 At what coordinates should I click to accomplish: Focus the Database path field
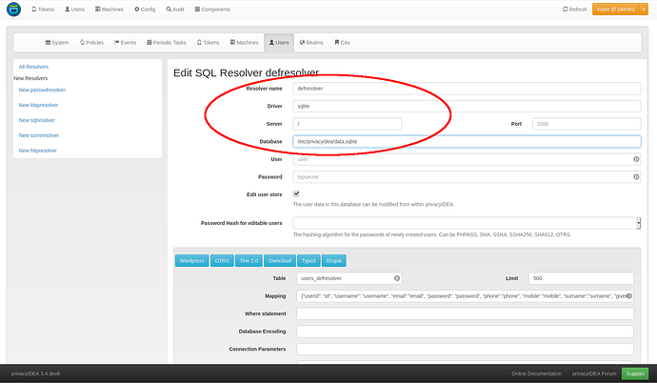click(467, 141)
